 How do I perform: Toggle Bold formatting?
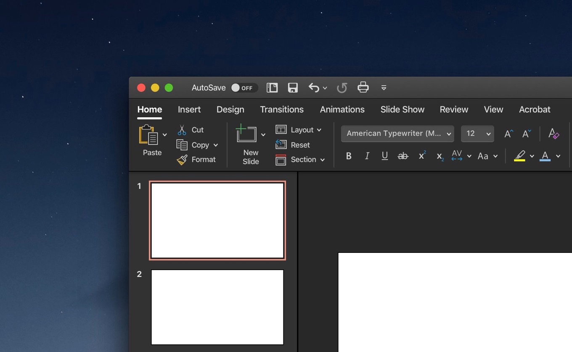[349, 156]
